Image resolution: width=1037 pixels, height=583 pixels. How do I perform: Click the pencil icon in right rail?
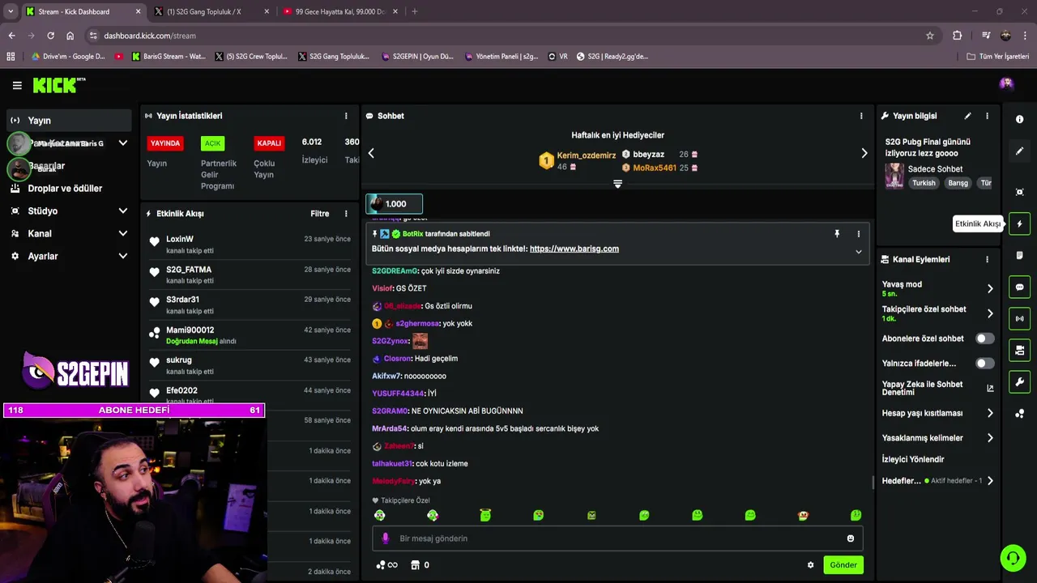click(1019, 151)
